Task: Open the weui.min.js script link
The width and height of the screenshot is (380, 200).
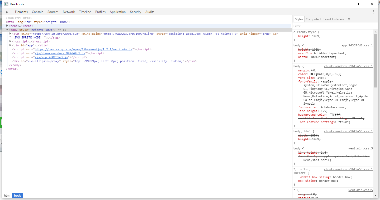Action: click(x=83, y=49)
